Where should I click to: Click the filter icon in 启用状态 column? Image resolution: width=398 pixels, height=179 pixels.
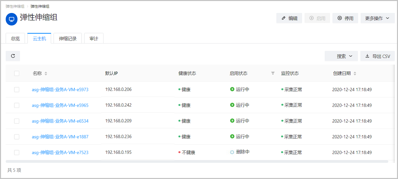coord(273,73)
